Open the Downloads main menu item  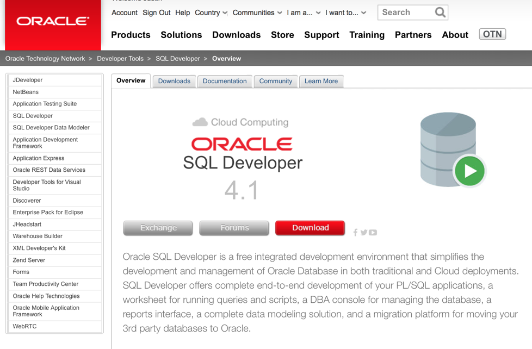[x=237, y=35]
